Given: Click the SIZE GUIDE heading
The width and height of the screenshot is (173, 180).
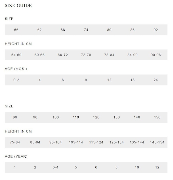Looking at the screenshot, I should tap(18, 5).
